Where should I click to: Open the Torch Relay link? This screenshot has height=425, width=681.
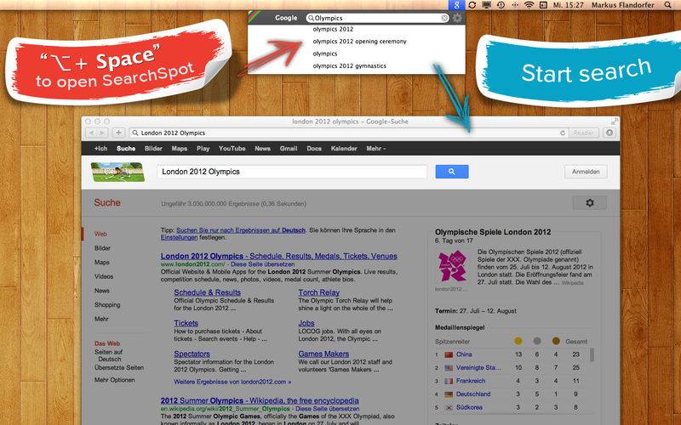tap(318, 292)
